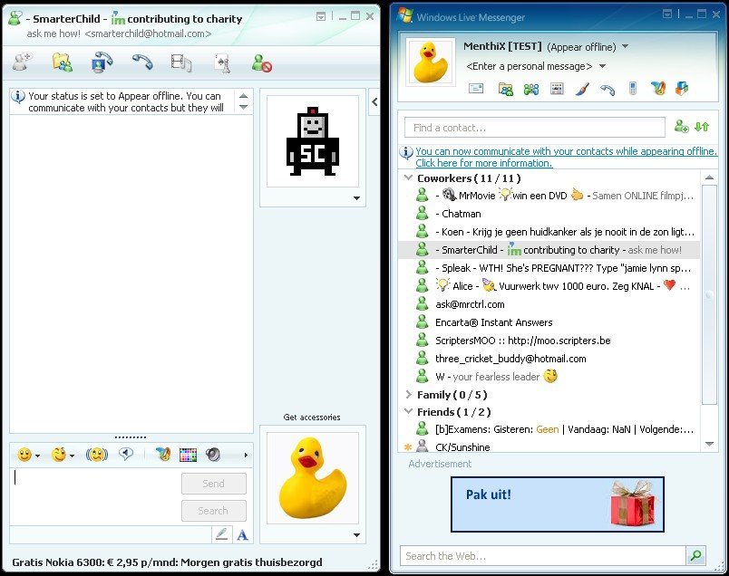Click the MSN butterfly icon in Messenger toolbar
The height and width of the screenshot is (576, 729).
[658, 88]
